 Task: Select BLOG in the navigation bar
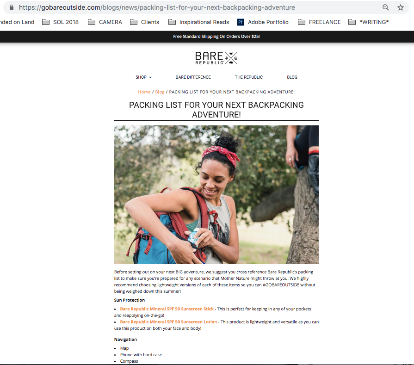pyautogui.click(x=292, y=77)
